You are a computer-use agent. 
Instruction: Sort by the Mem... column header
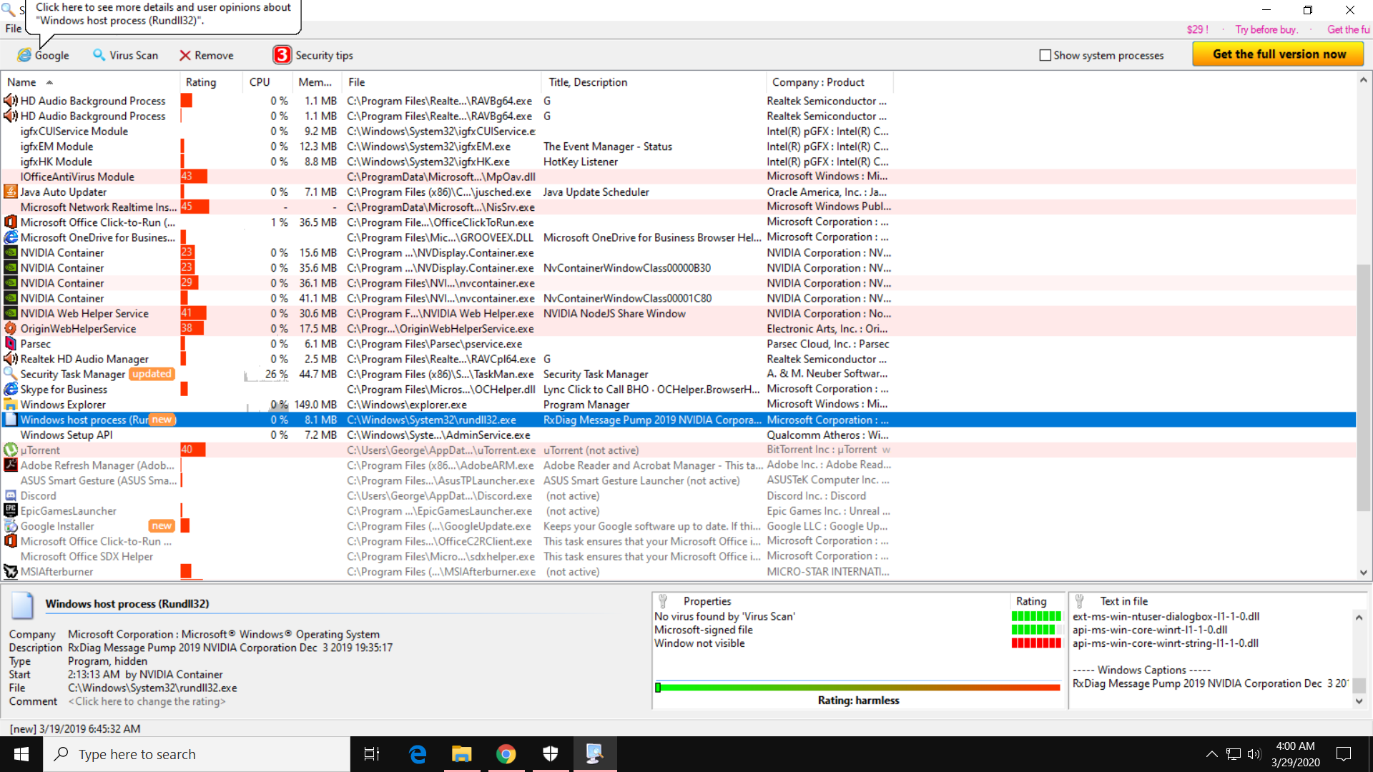point(318,82)
